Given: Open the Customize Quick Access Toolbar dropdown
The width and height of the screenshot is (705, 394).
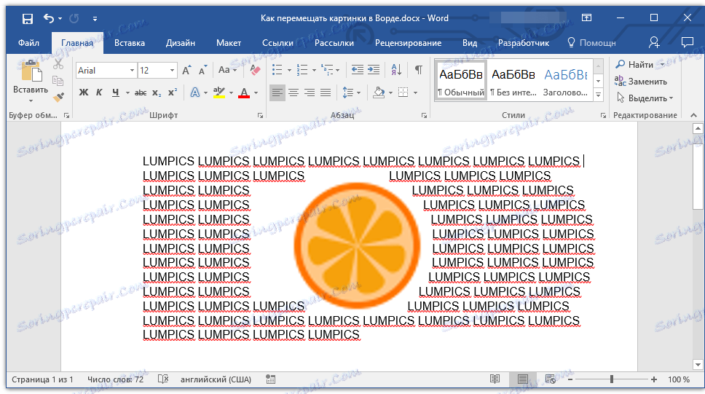Looking at the screenshot, I should [95, 19].
